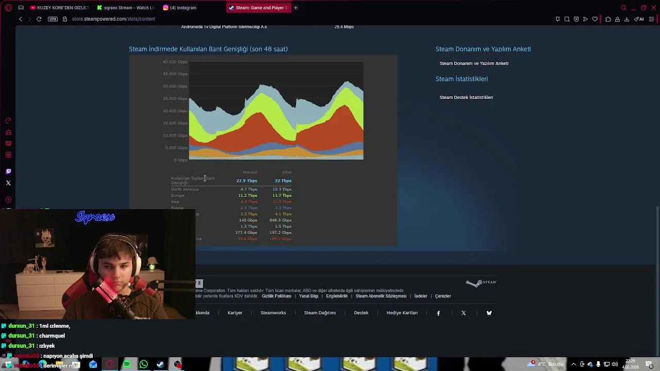The width and height of the screenshot is (660, 371).
Task: Open Steam Donanım ve Yazılım Anketi link
Action: click(x=474, y=63)
